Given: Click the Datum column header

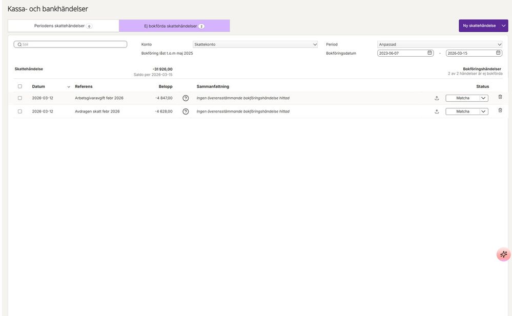Looking at the screenshot, I should [x=38, y=86].
